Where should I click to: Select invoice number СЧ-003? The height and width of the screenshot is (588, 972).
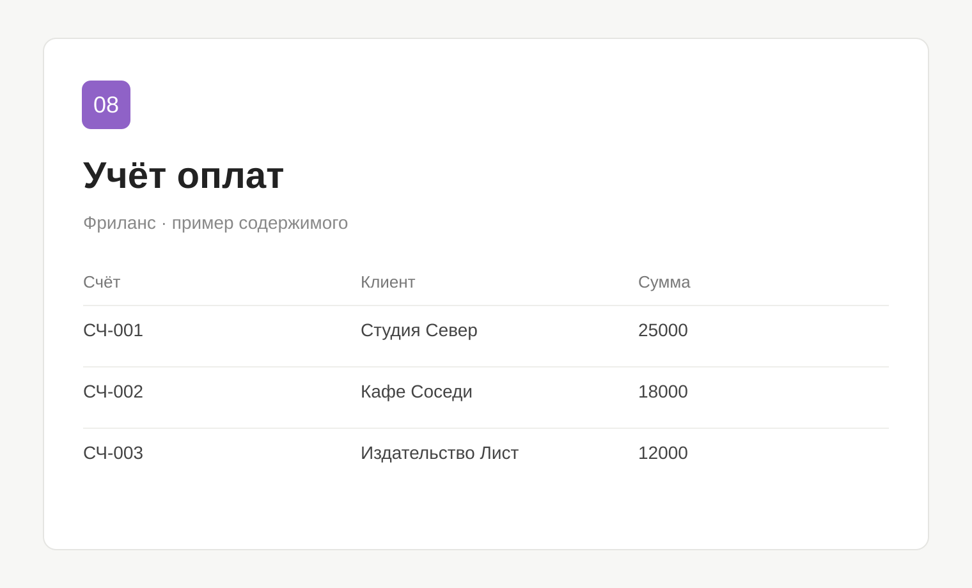pos(113,453)
